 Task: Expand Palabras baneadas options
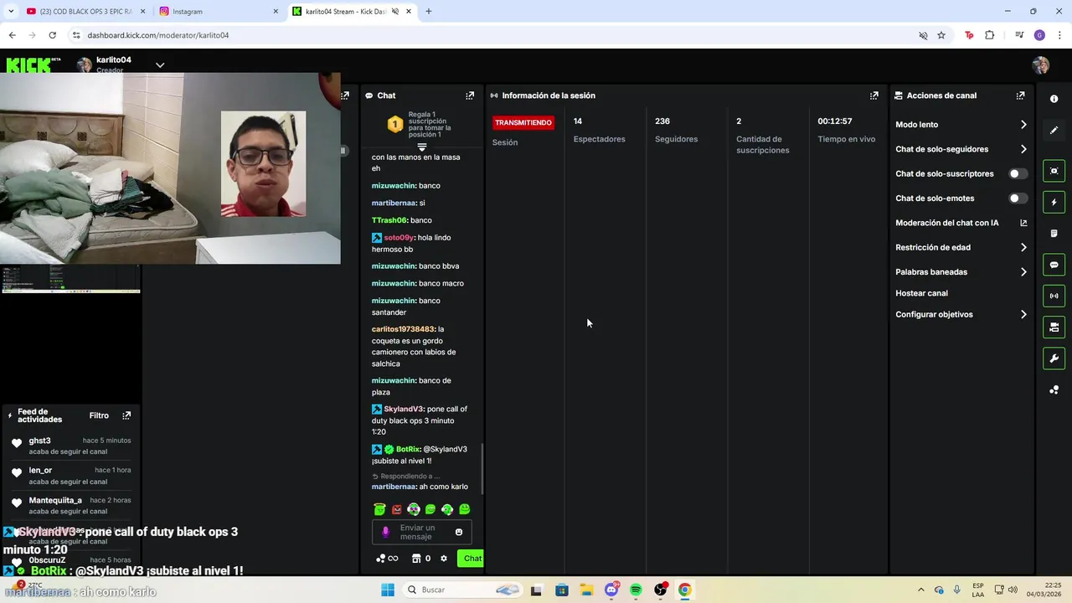1023,272
